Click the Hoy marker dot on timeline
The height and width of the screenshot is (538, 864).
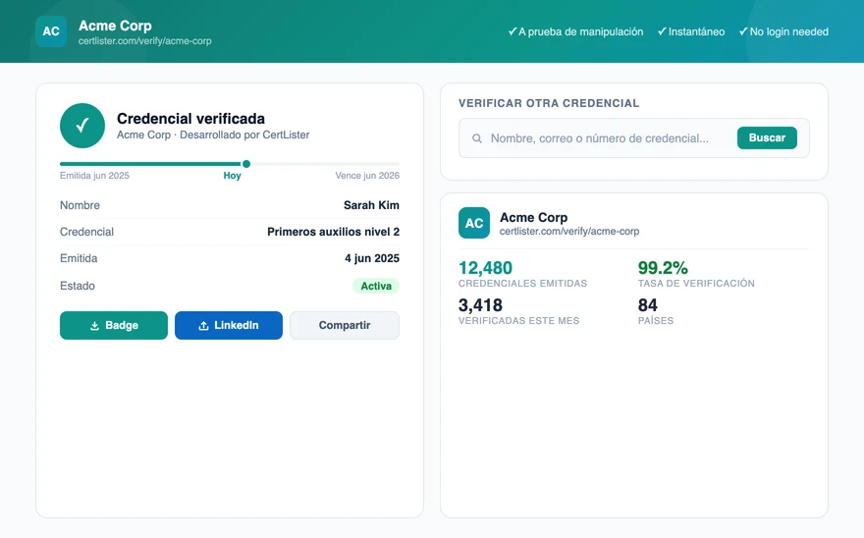point(246,164)
